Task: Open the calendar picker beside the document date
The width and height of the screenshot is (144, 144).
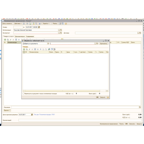Action: pyautogui.click(x=39, y=27)
